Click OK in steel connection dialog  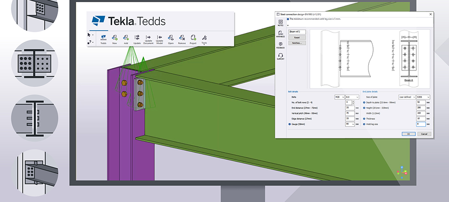pyautogui.click(x=408, y=134)
